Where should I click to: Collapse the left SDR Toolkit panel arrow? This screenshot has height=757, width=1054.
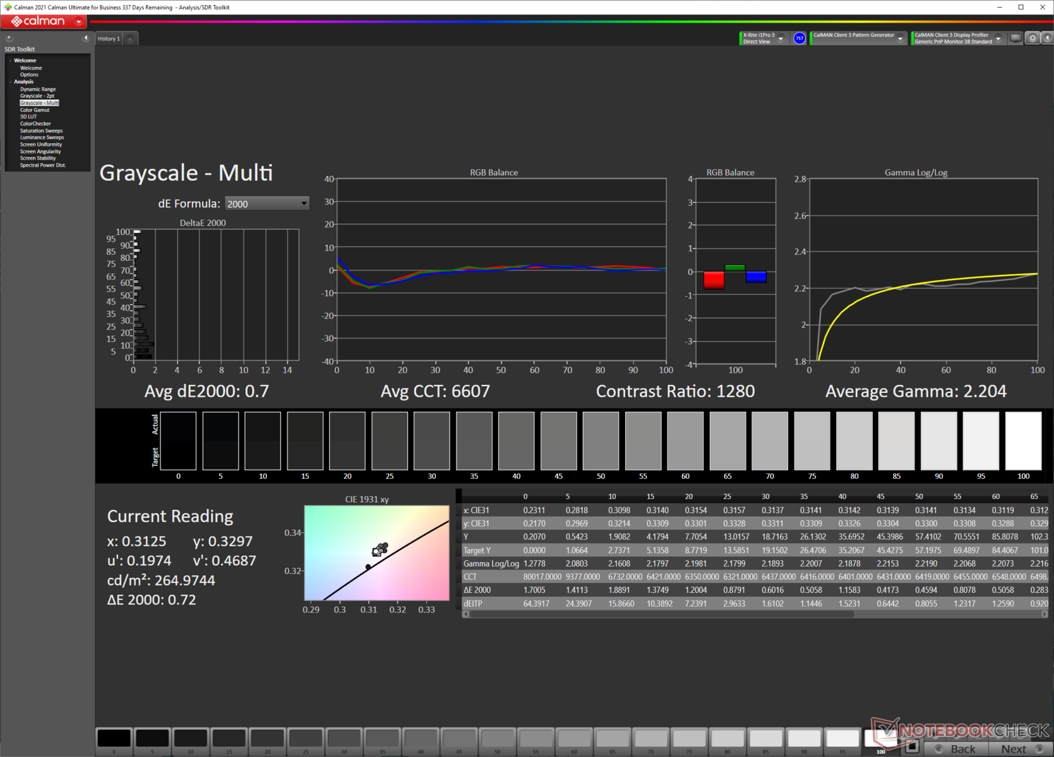tap(86, 38)
